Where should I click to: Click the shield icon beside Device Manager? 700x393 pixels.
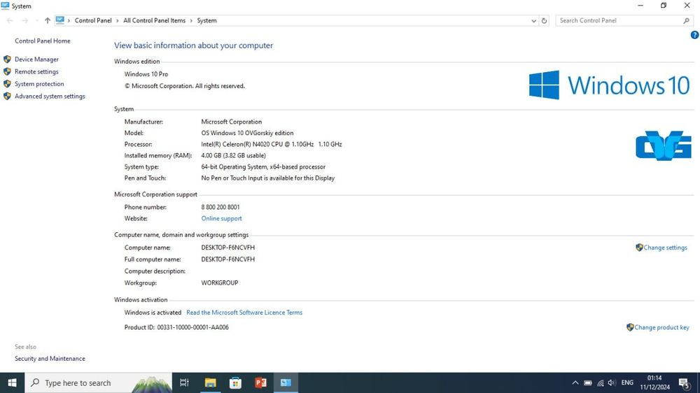(x=7, y=59)
